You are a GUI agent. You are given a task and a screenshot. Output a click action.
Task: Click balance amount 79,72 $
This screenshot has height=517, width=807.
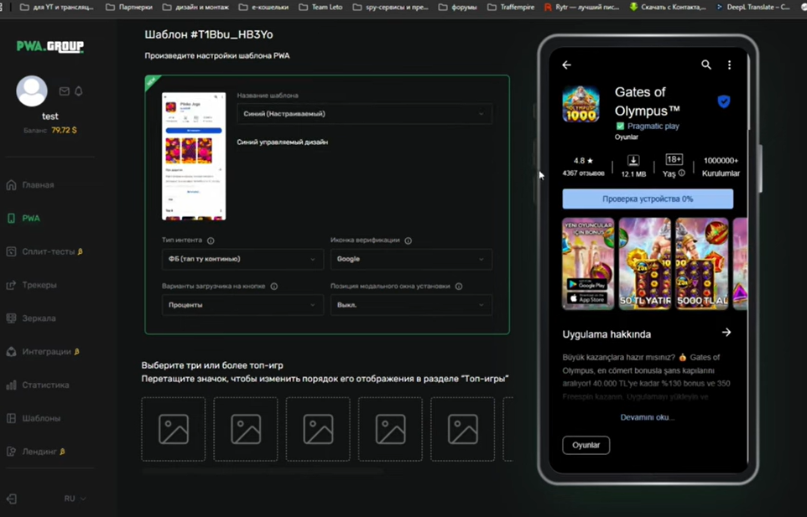pos(64,131)
